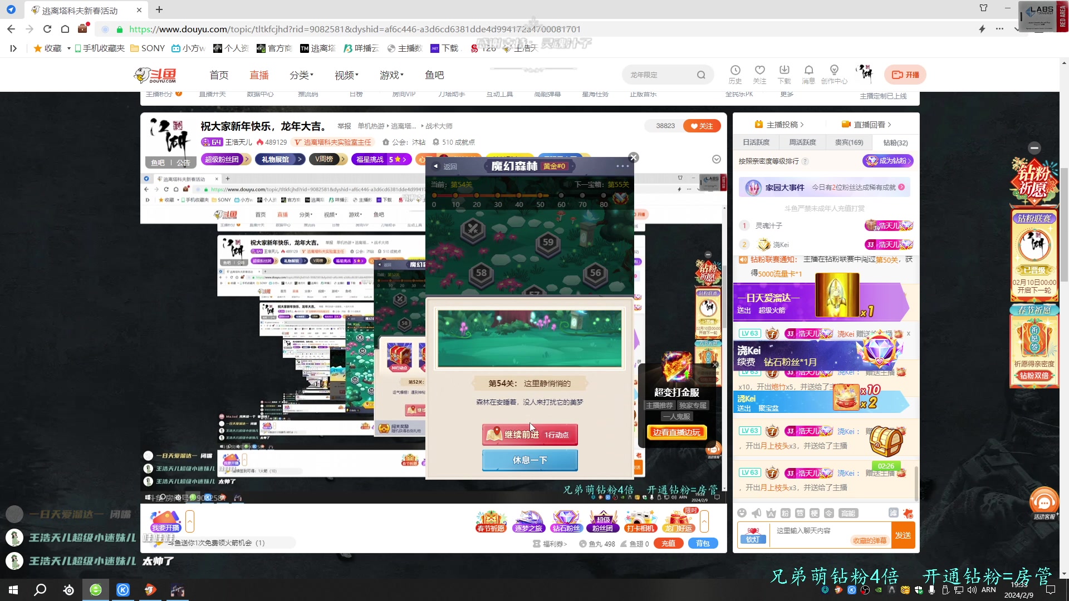Expand the 游戏 navigation dropdown
1069x601 pixels.
click(x=391, y=75)
